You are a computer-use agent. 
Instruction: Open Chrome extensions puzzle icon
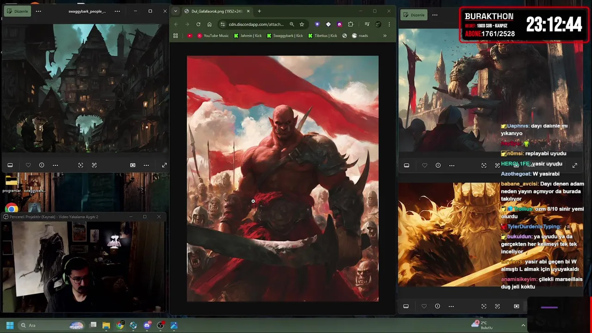[351, 24]
